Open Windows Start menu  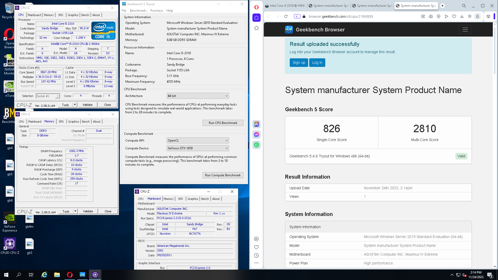point(6,275)
